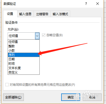Open the 允许 dropdown arrow
Viewport: 106px width, 104px height.
(x=37, y=36)
